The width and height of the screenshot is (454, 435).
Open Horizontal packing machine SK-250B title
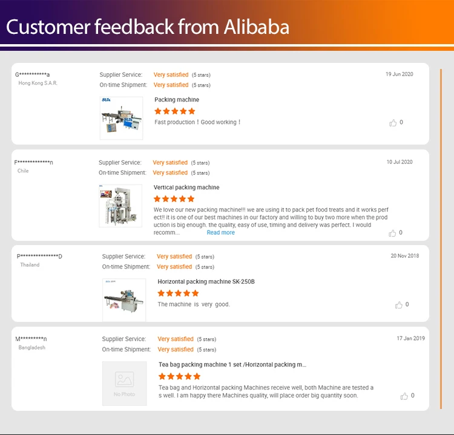tap(206, 282)
